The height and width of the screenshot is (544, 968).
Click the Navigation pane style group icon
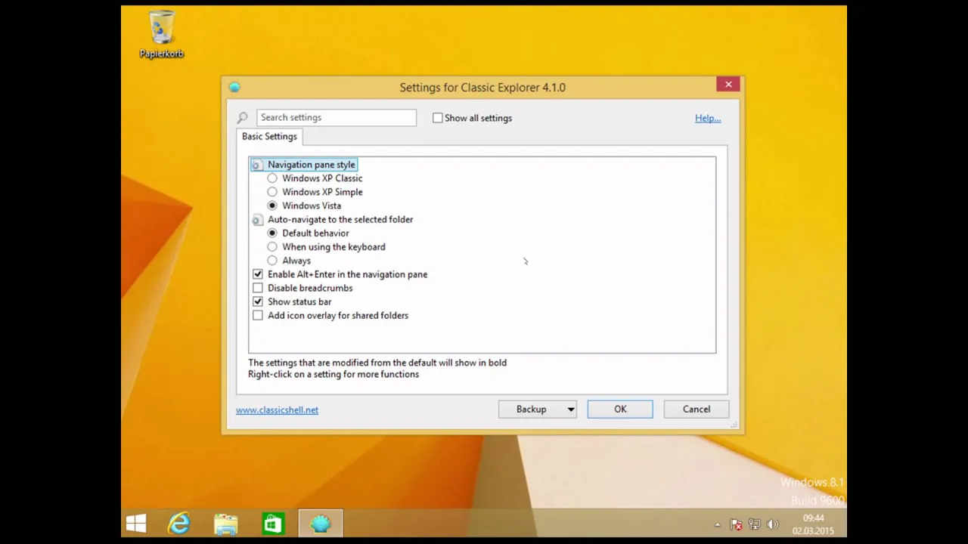coord(257,165)
